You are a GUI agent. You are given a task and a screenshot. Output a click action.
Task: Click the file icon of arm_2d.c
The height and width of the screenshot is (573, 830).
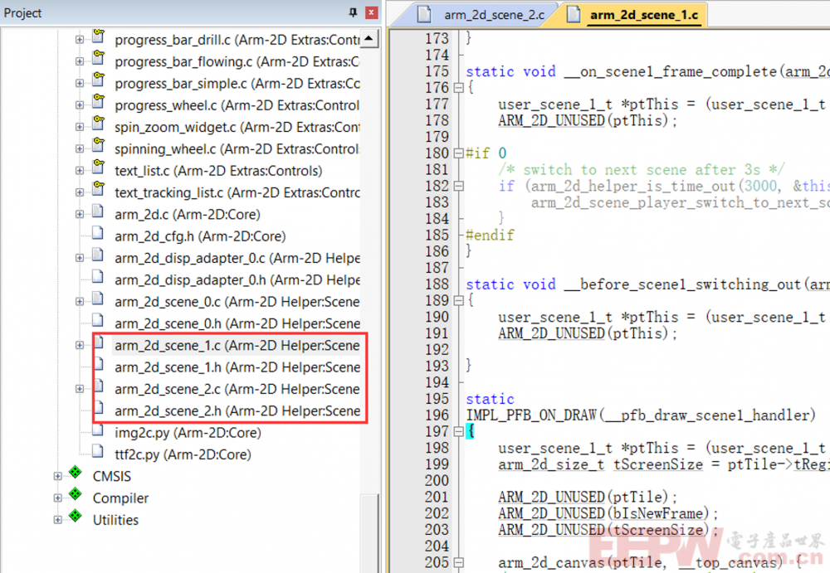(98, 211)
